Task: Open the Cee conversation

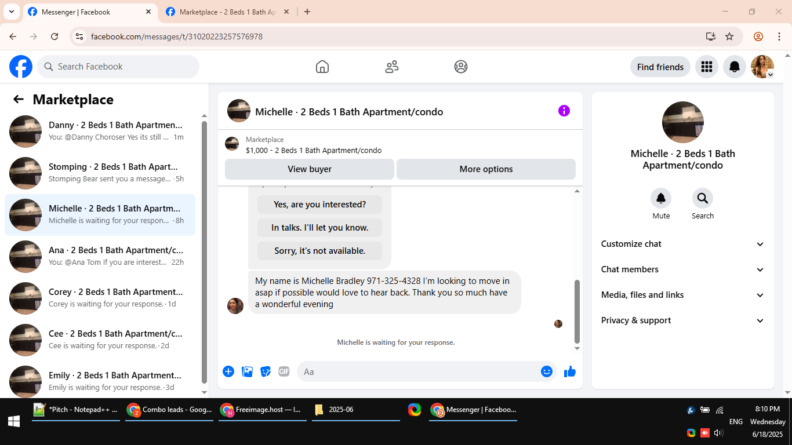Action: (x=100, y=340)
